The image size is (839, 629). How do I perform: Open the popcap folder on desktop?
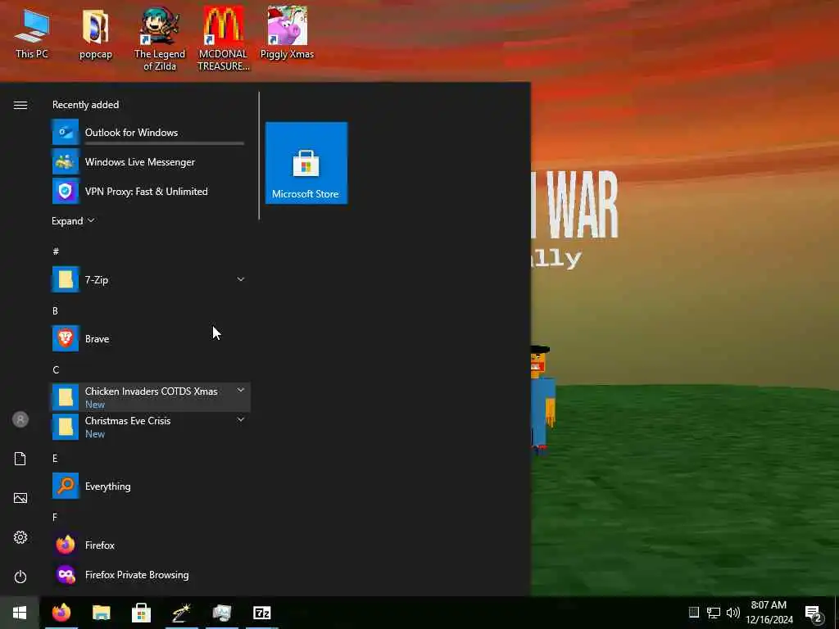click(95, 34)
